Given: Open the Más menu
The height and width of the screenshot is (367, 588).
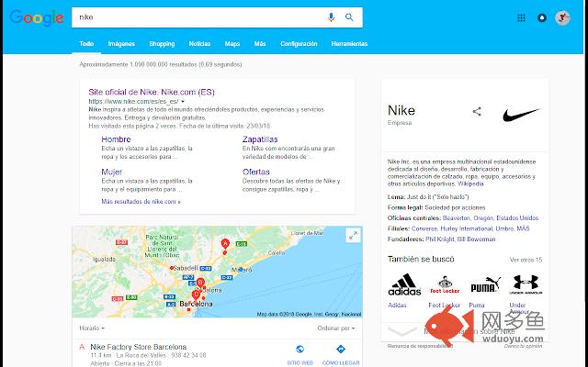Looking at the screenshot, I should coord(260,44).
